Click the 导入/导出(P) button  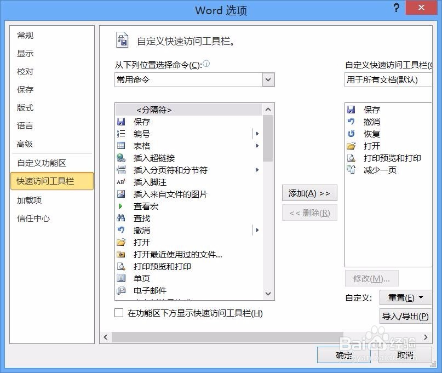(405, 316)
